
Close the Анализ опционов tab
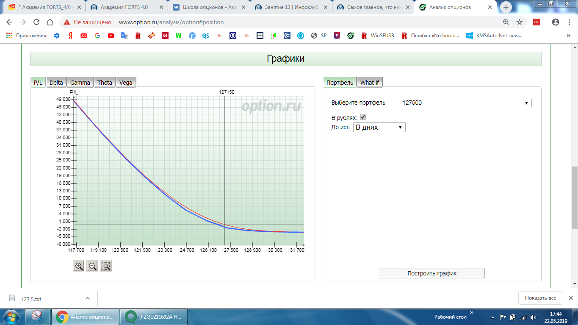tap(490, 7)
